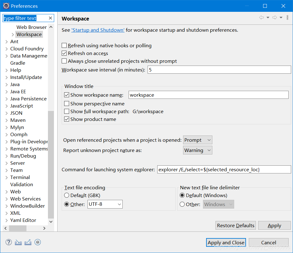Open forward history dropdown arrow
The height and width of the screenshot is (253, 293).
[281, 17]
